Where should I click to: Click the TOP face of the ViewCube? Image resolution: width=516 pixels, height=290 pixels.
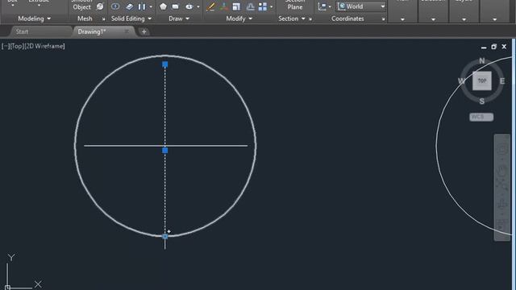(x=482, y=81)
